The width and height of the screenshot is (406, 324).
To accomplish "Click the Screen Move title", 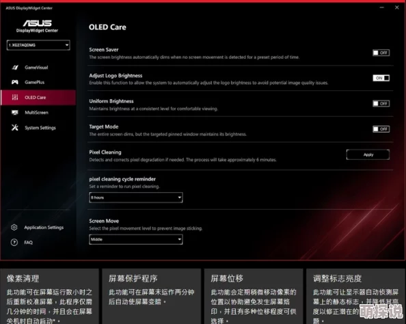I will pos(104,221).
